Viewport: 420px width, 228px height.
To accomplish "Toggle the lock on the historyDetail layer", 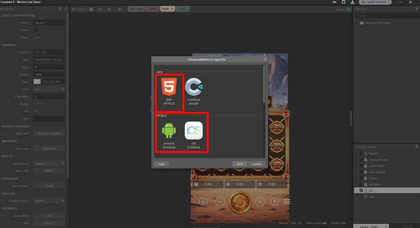I will click(x=365, y=172).
